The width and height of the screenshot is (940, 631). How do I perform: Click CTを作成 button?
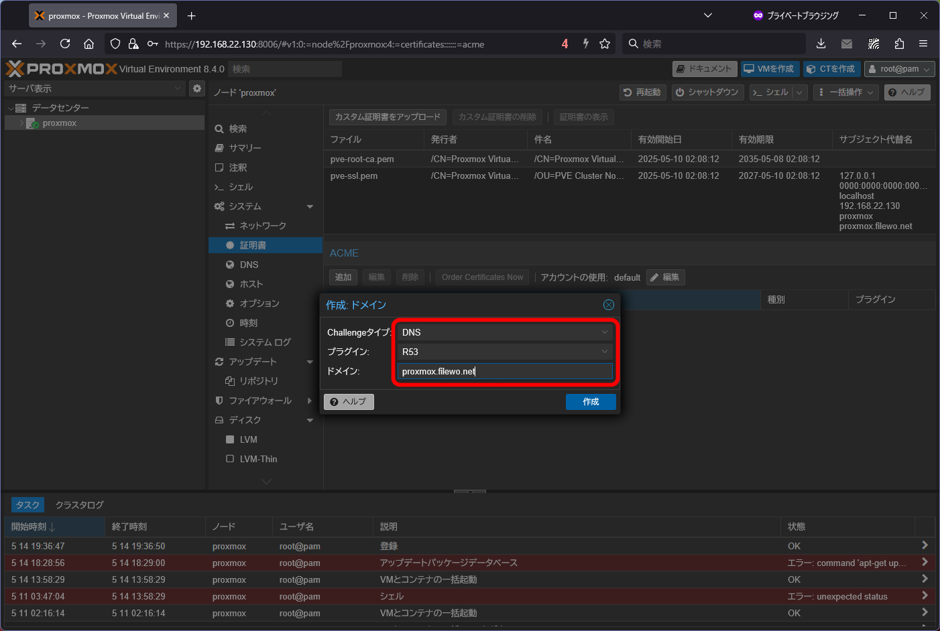(831, 69)
